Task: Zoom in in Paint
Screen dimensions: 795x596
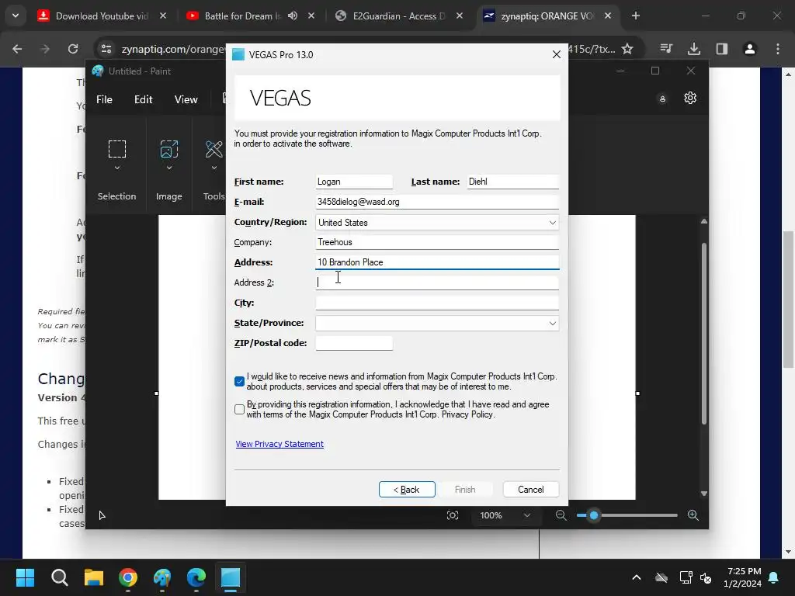Action: (x=693, y=515)
